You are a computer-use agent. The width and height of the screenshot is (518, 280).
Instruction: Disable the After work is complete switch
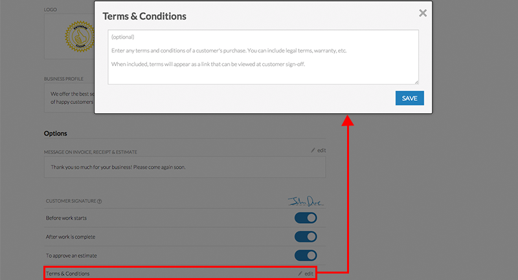click(x=306, y=237)
